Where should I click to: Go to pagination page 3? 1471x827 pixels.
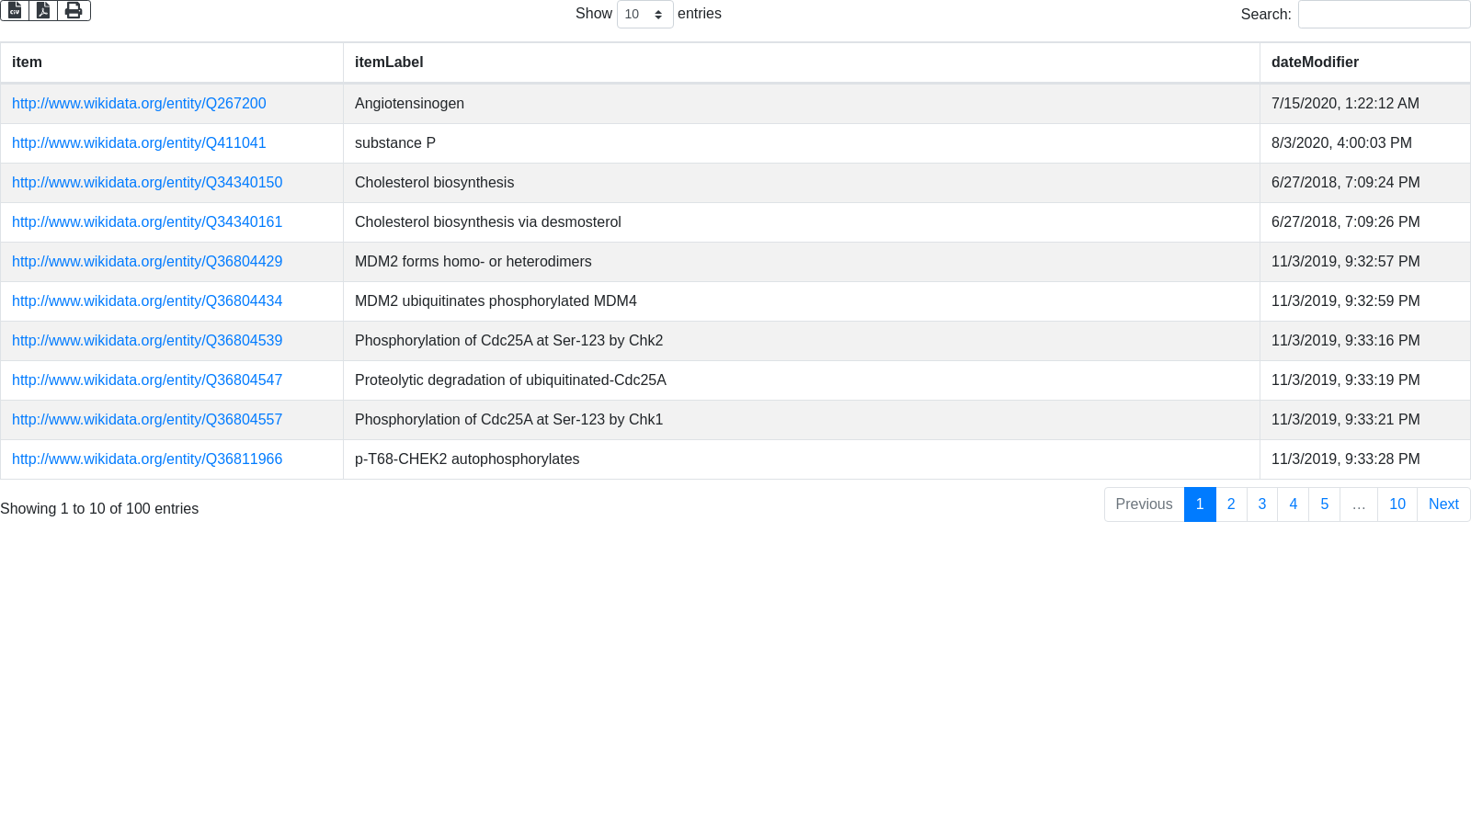[1262, 504]
